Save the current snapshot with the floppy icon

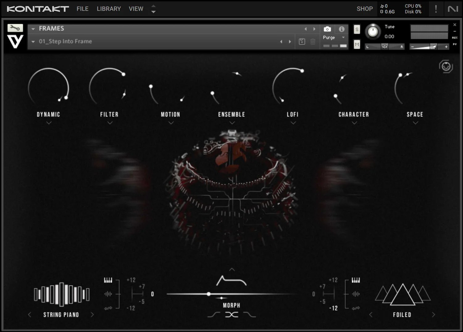point(302,41)
